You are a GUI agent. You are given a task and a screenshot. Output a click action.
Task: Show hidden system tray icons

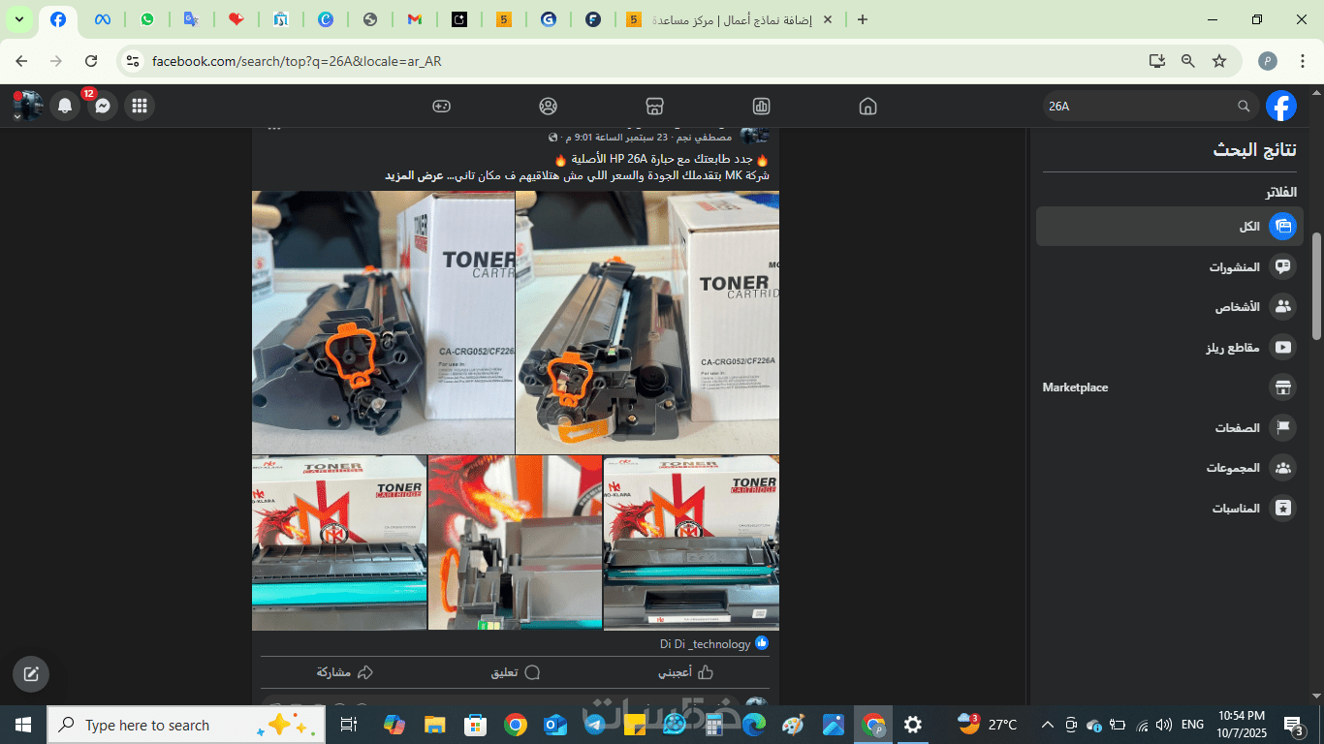[1048, 725]
